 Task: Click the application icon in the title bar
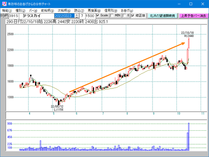click(x=4, y=4)
